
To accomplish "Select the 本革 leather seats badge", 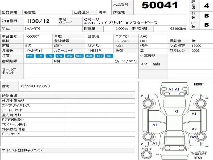I will (89, 56).
